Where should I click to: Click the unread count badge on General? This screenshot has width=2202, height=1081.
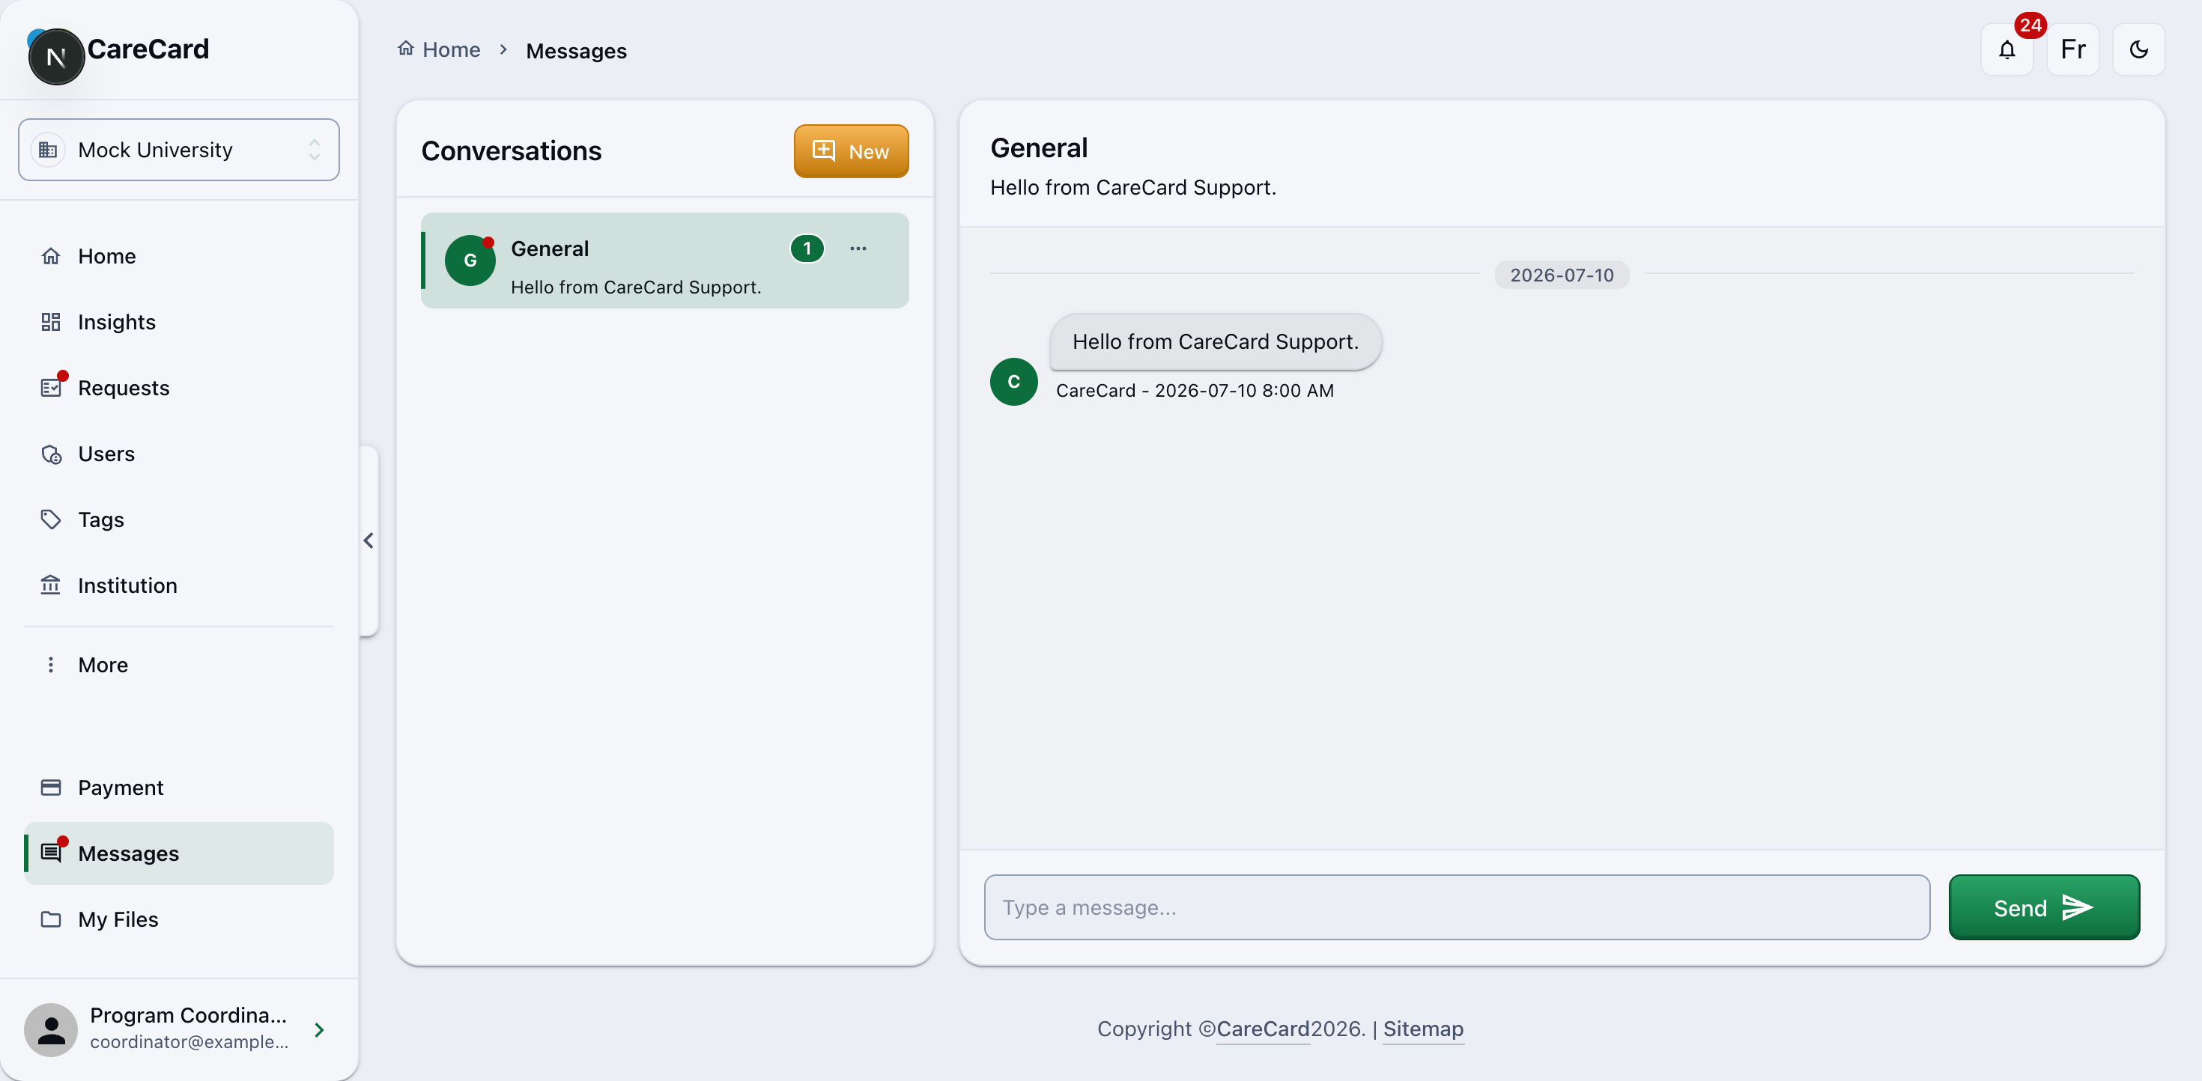807,249
